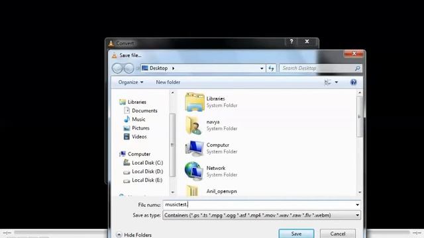Click the search magnifier icon
424x238 pixels.
(x=357, y=68)
